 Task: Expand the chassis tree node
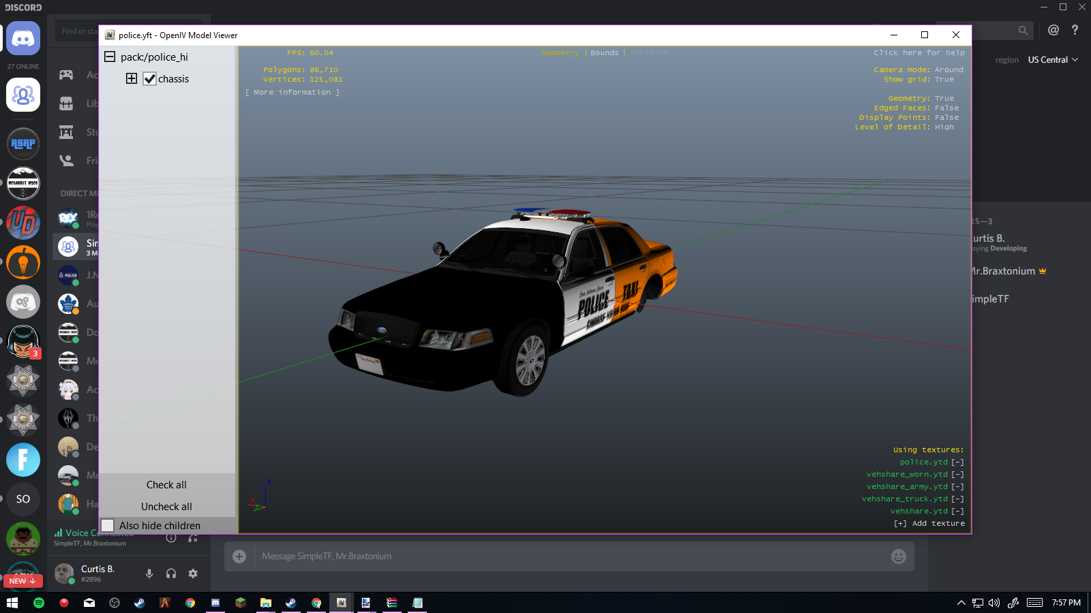132,78
